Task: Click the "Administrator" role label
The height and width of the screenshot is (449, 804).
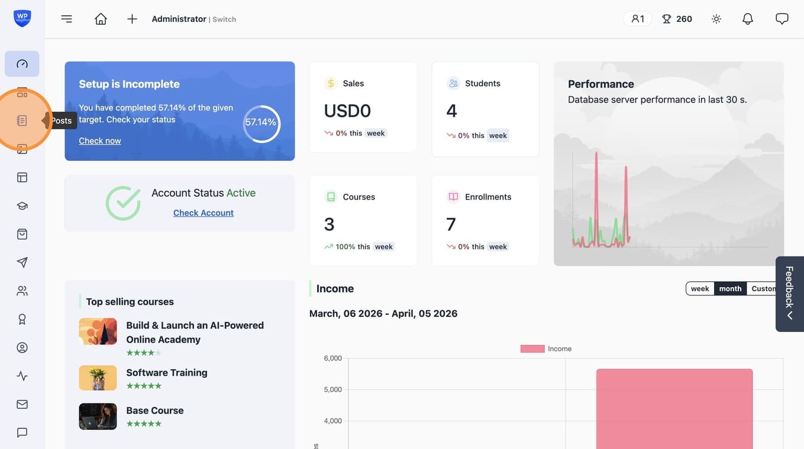Action: [179, 19]
